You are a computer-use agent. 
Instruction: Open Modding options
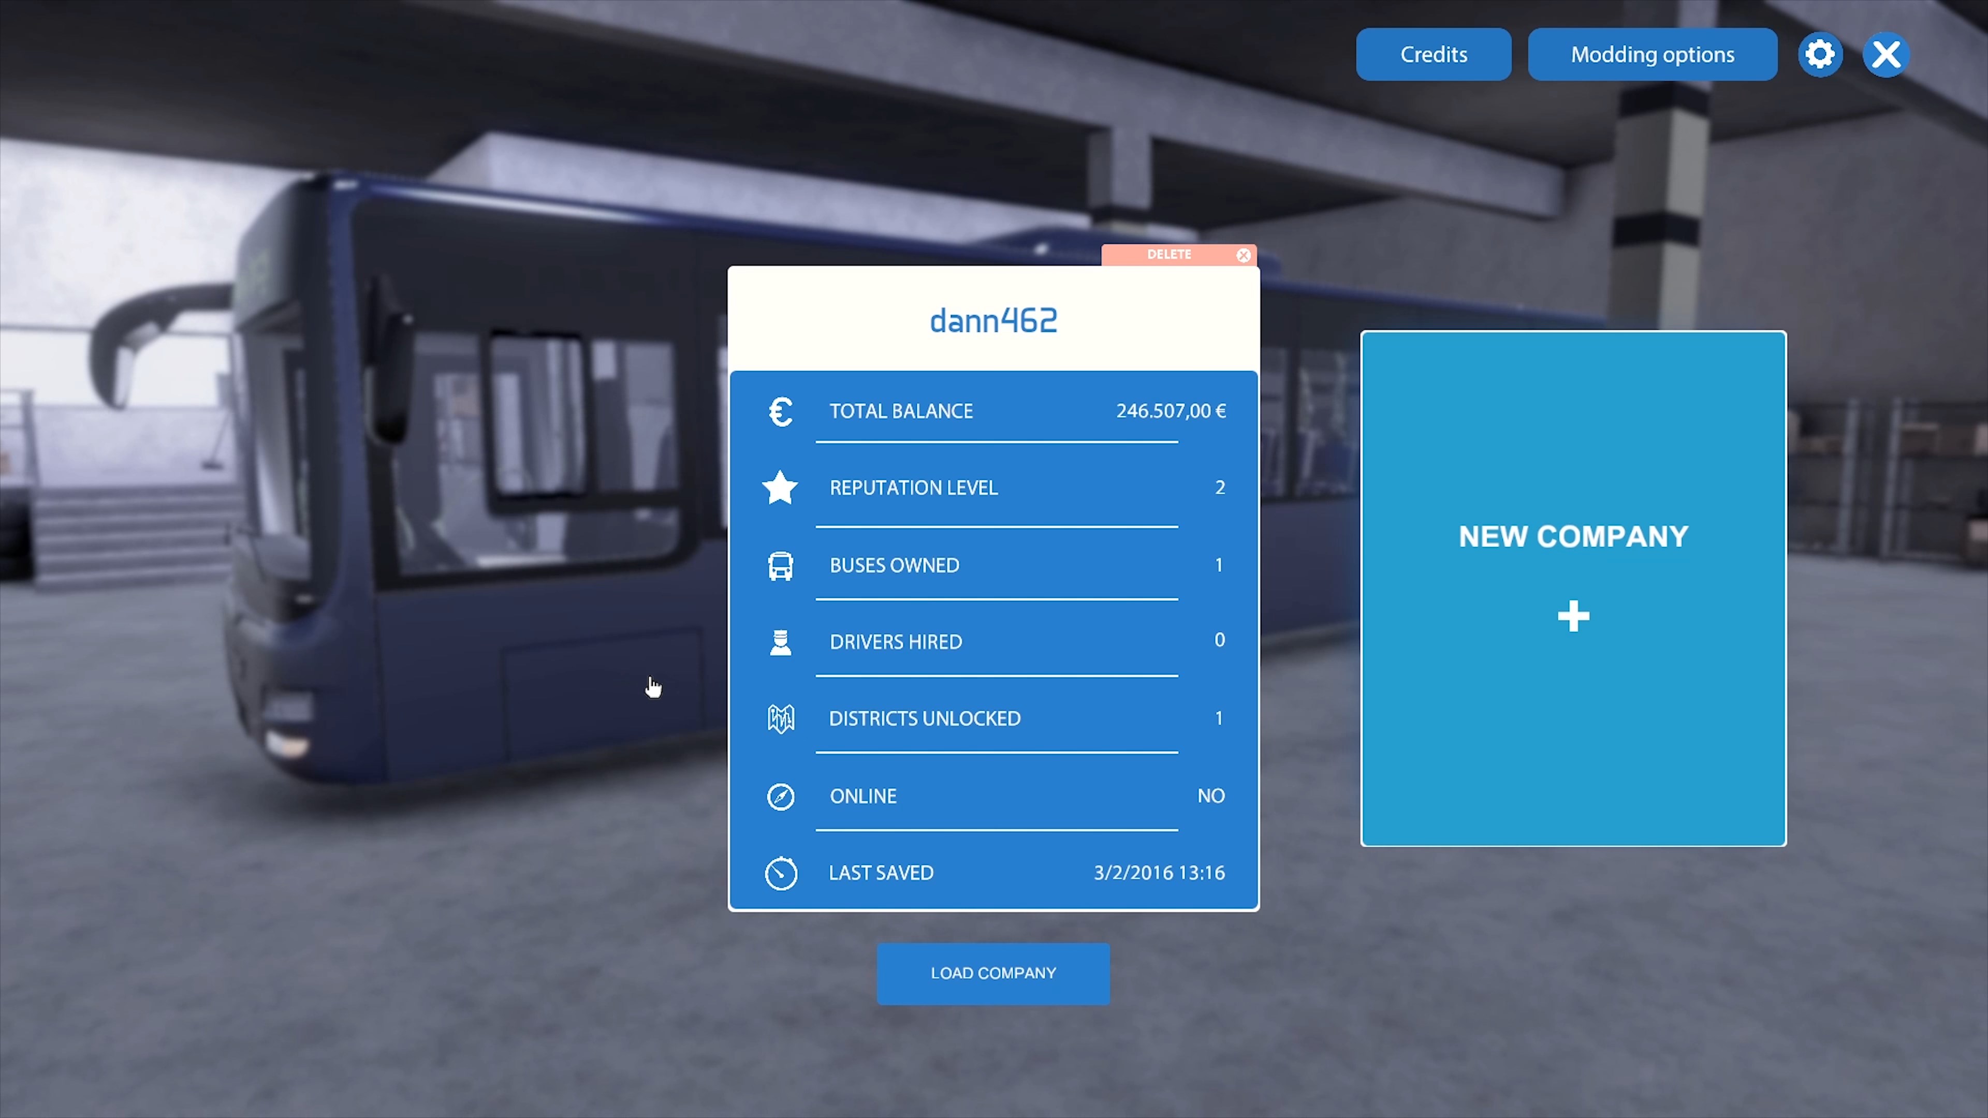1653,55
